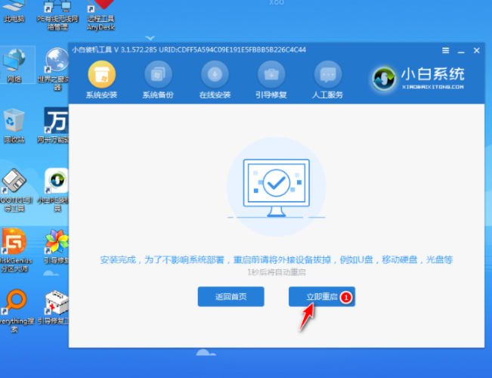Click the 小白系统 logo
This screenshot has height=378, width=492.
[x=418, y=78]
